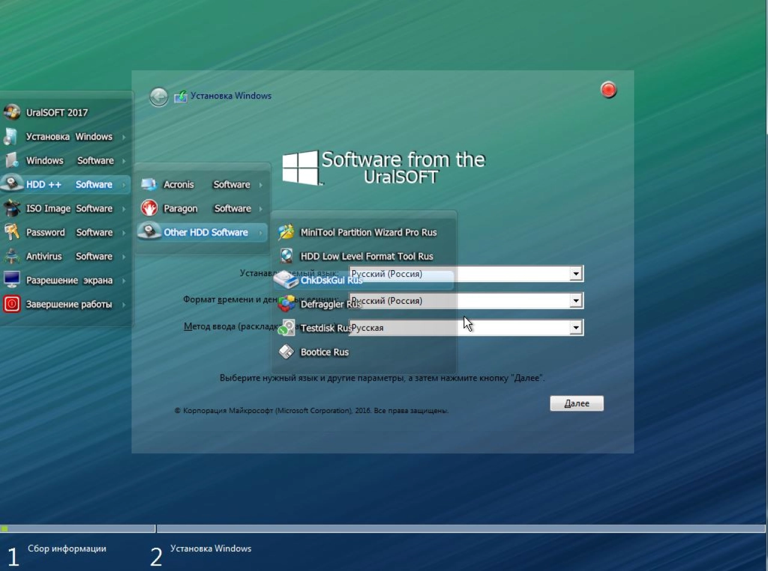Viewport: 768px width, 571px height.
Task: Click the setup progress bar
Action: (383, 528)
